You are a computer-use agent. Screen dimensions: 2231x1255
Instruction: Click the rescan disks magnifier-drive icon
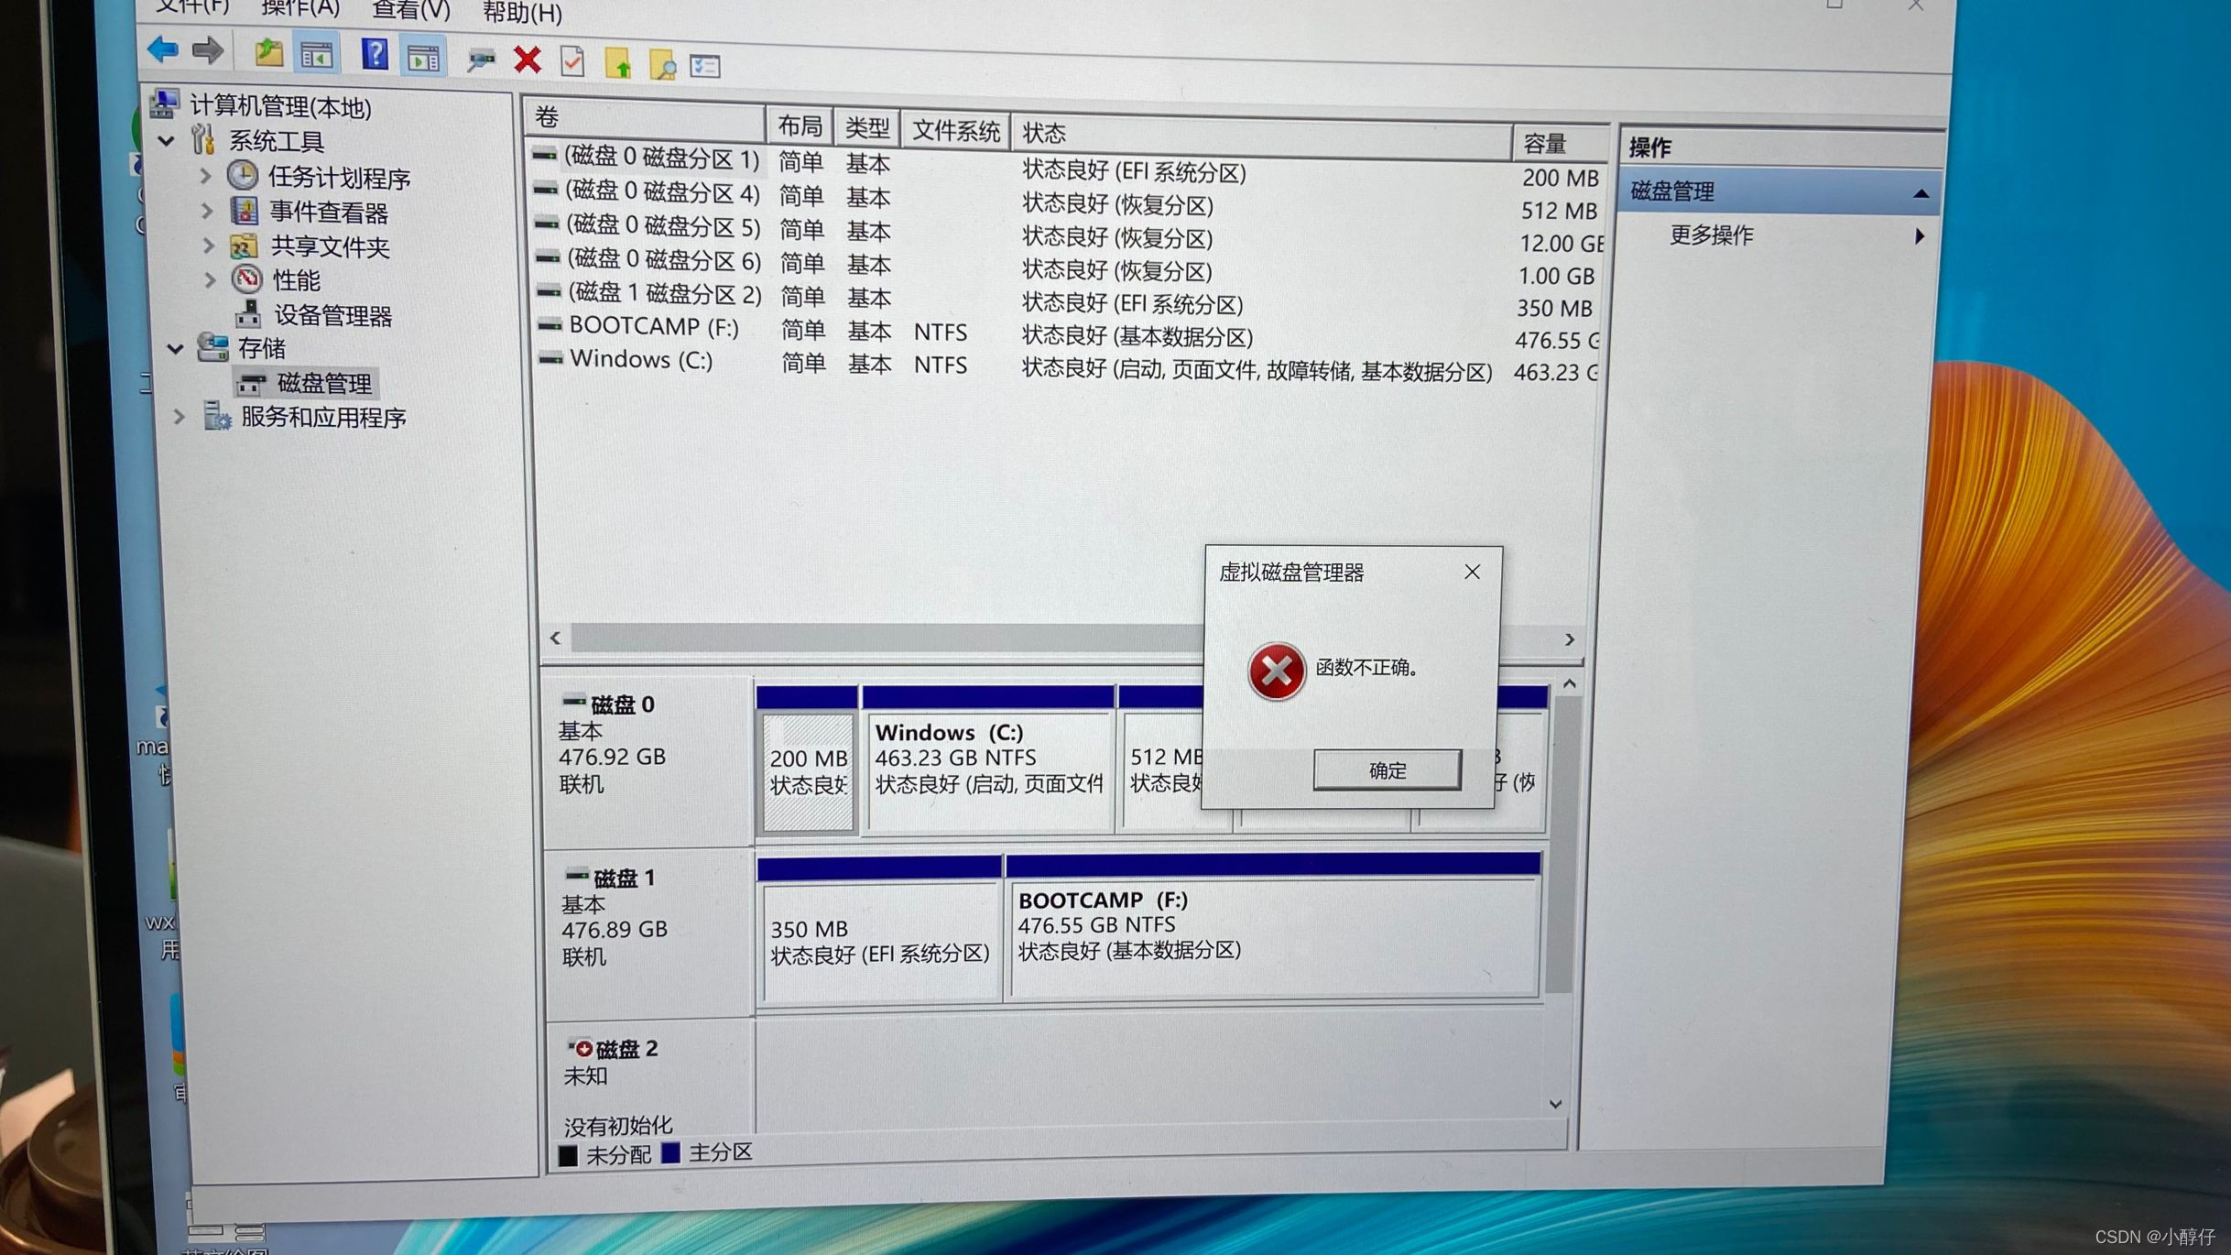[480, 60]
